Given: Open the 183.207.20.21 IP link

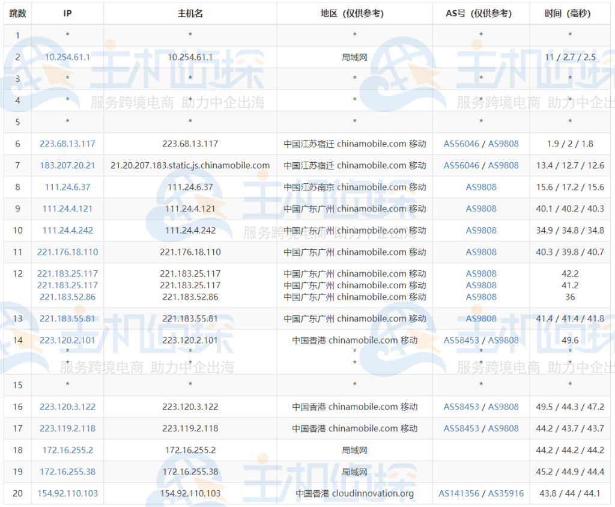Looking at the screenshot, I should 67,165.
